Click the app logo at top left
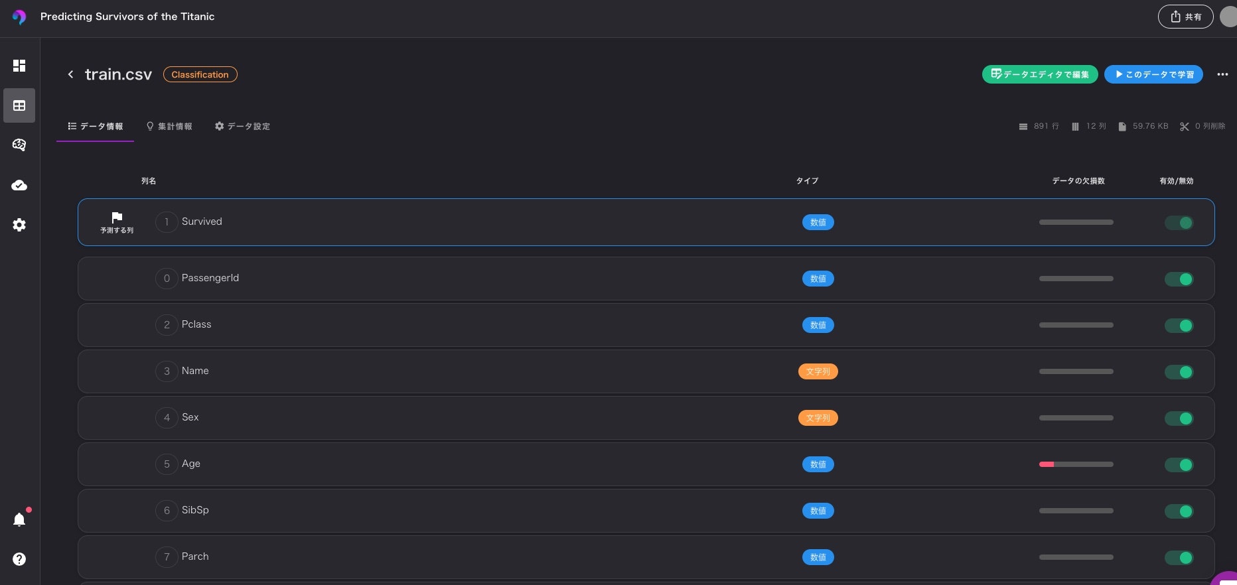This screenshot has height=585, width=1237. tap(19, 17)
